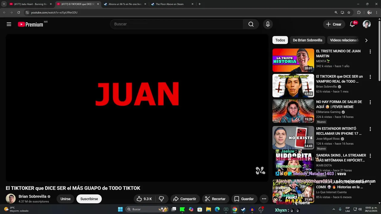
Task: Click the Guardar button
Action: point(244,199)
